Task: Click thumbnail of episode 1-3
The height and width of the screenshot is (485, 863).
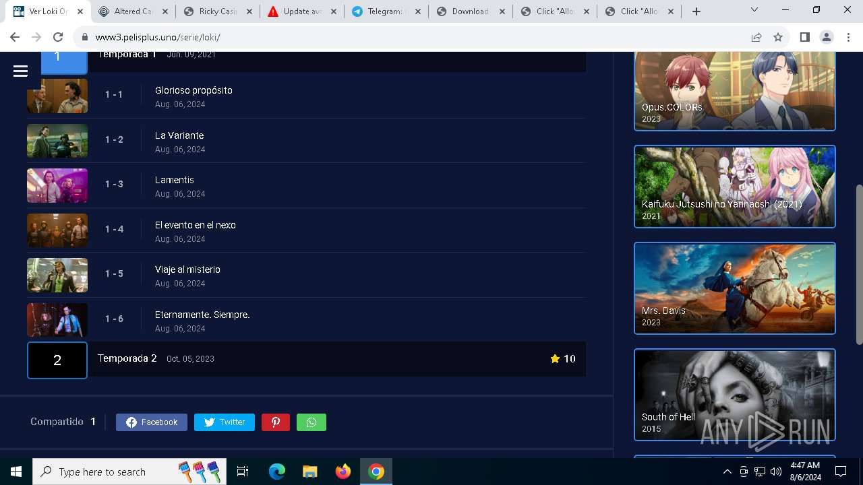Action: (57, 185)
